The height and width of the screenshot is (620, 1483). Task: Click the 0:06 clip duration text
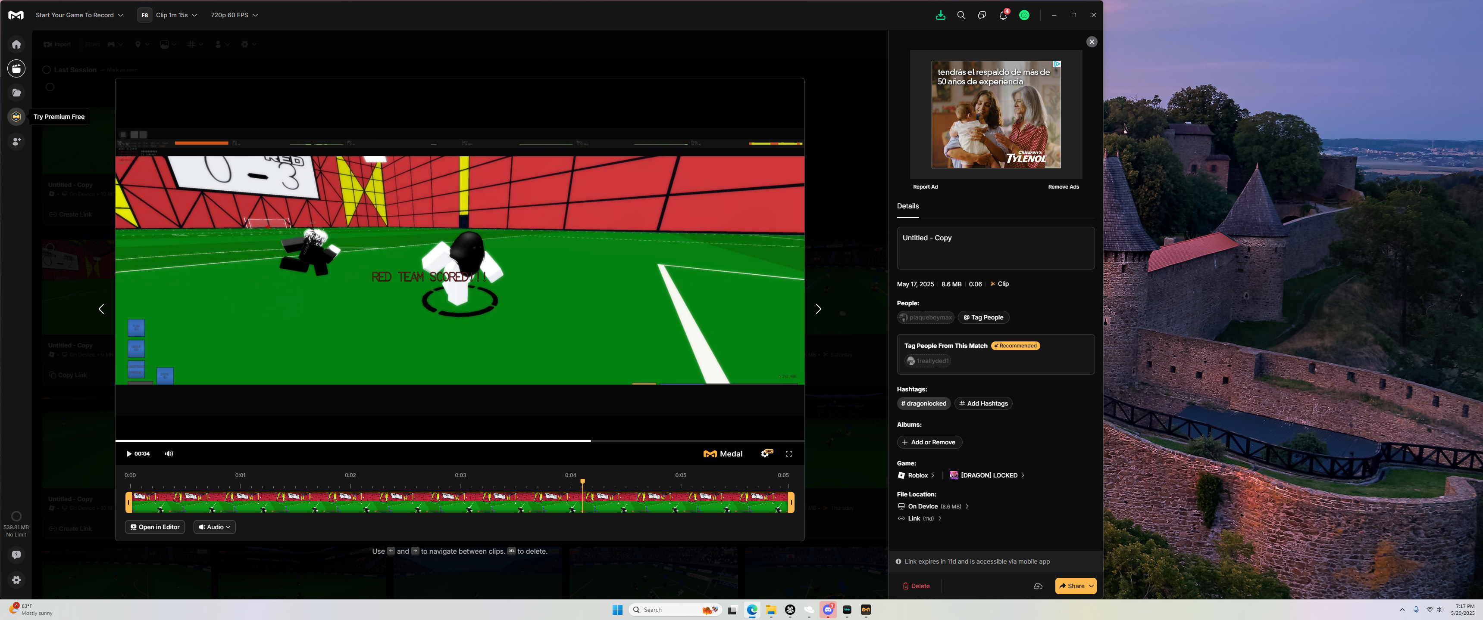(x=975, y=284)
